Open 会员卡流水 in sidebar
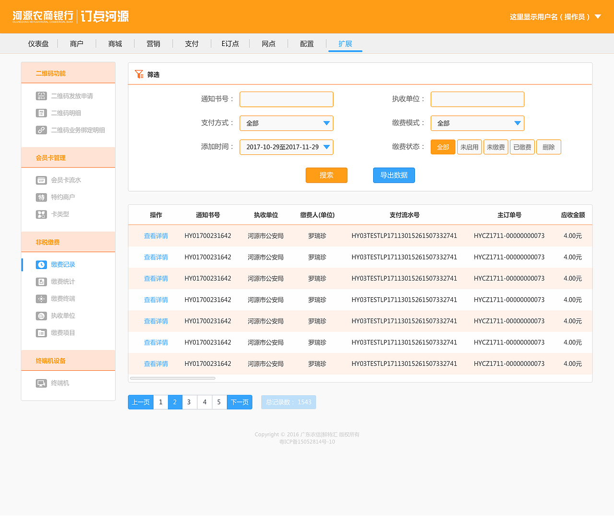 (66, 180)
